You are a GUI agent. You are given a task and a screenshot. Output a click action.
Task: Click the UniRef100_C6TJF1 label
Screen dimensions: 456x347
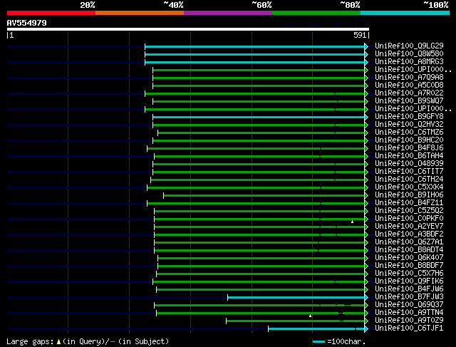click(409, 328)
